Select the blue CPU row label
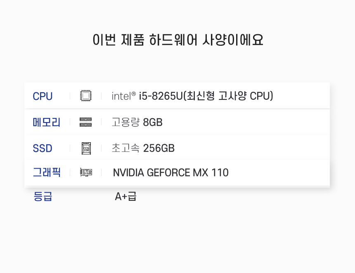355x273 pixels. coord(43,96)
